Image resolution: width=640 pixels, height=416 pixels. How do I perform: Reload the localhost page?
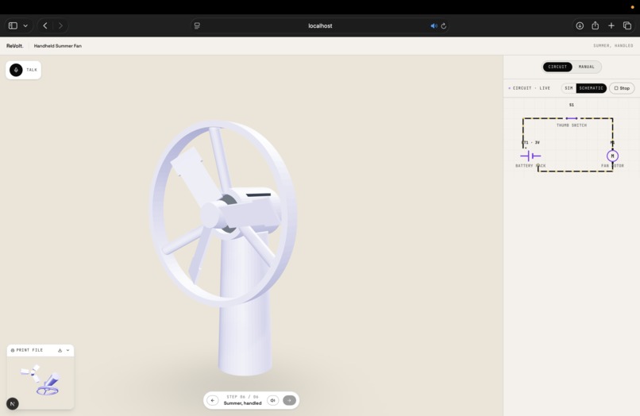[x=444, y=25]
